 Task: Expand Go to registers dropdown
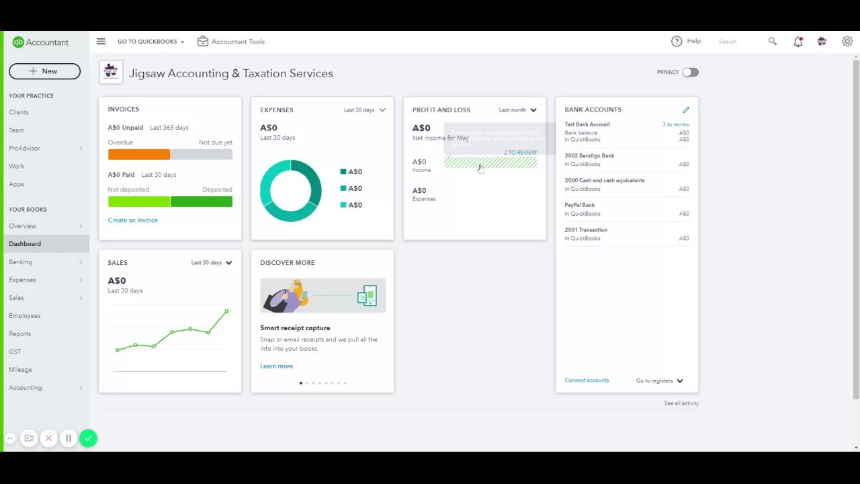660,380
